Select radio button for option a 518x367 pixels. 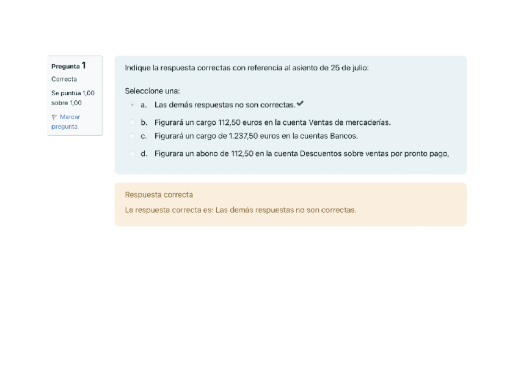[x=132, y=105]
